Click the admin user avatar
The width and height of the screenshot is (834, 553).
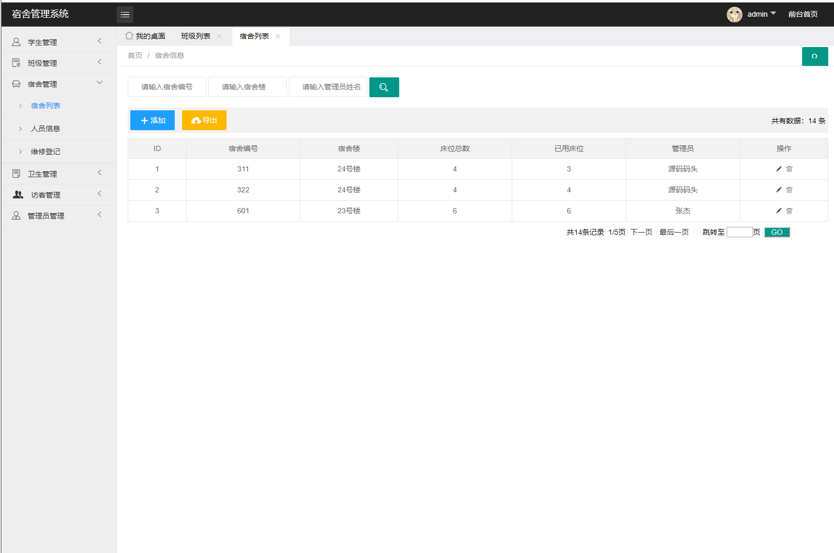point(734,15)
